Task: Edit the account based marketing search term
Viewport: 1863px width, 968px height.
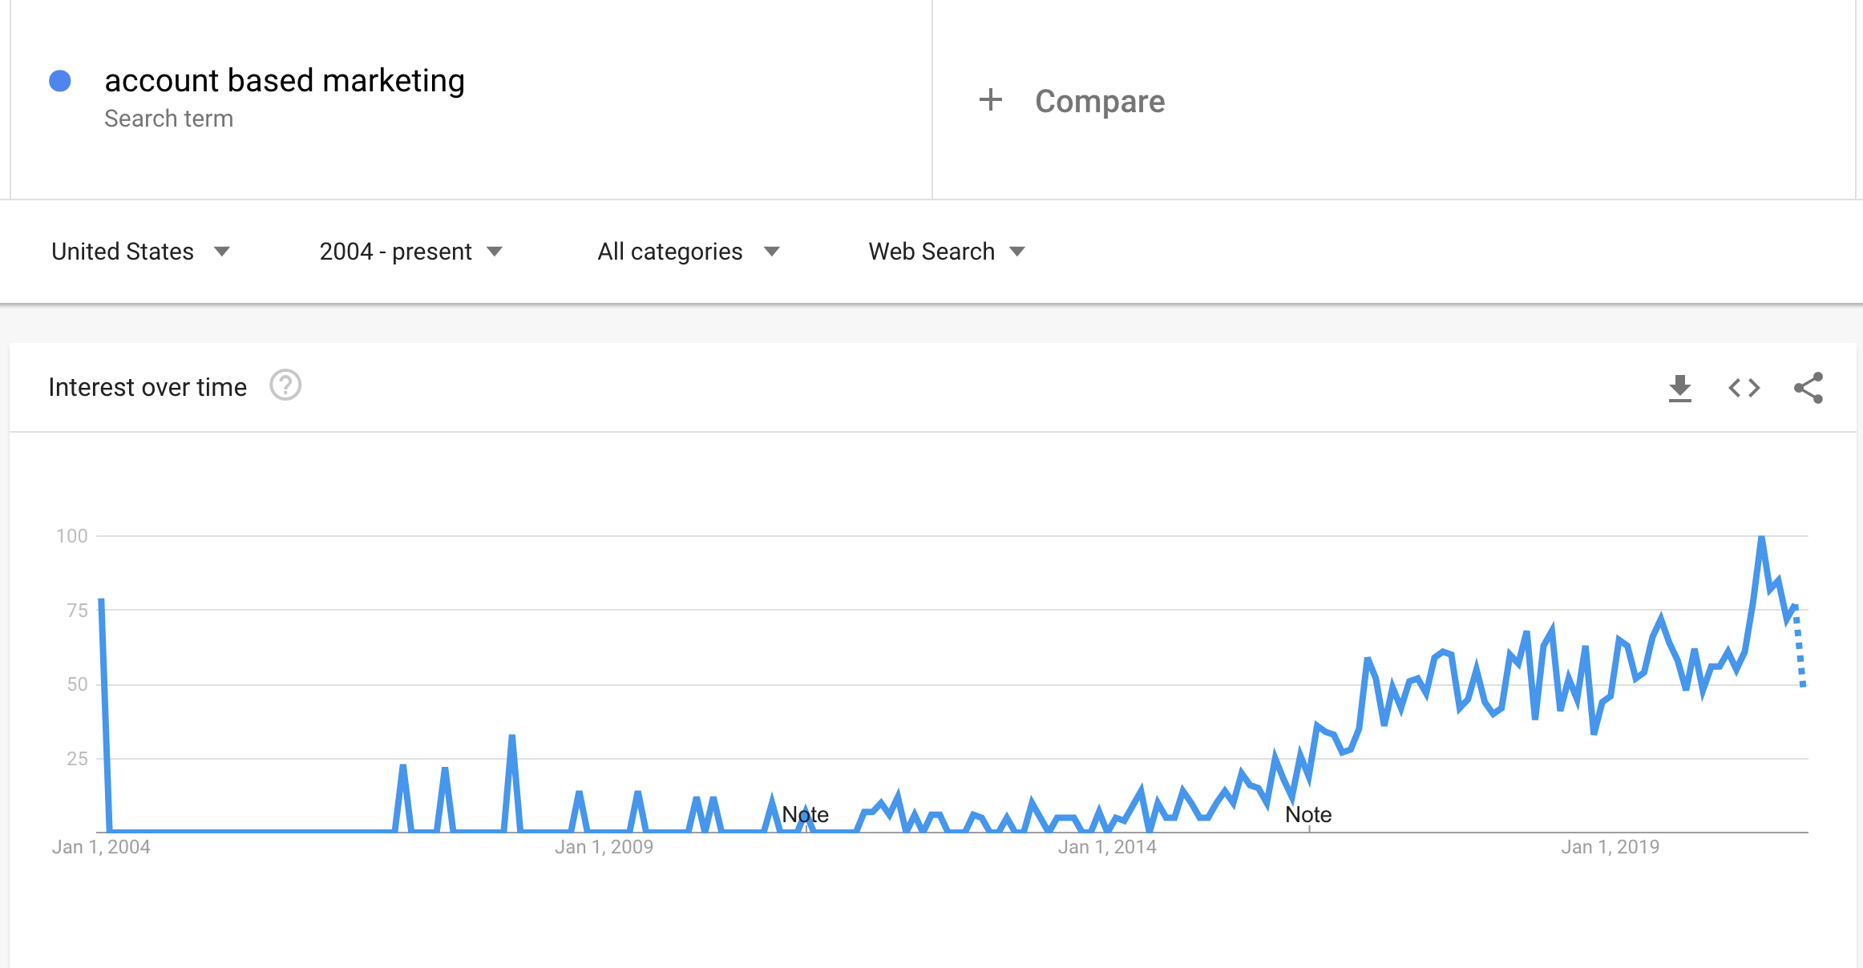Action: 285,81
